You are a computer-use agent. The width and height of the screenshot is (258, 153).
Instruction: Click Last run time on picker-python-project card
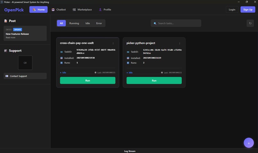(172, 72)
